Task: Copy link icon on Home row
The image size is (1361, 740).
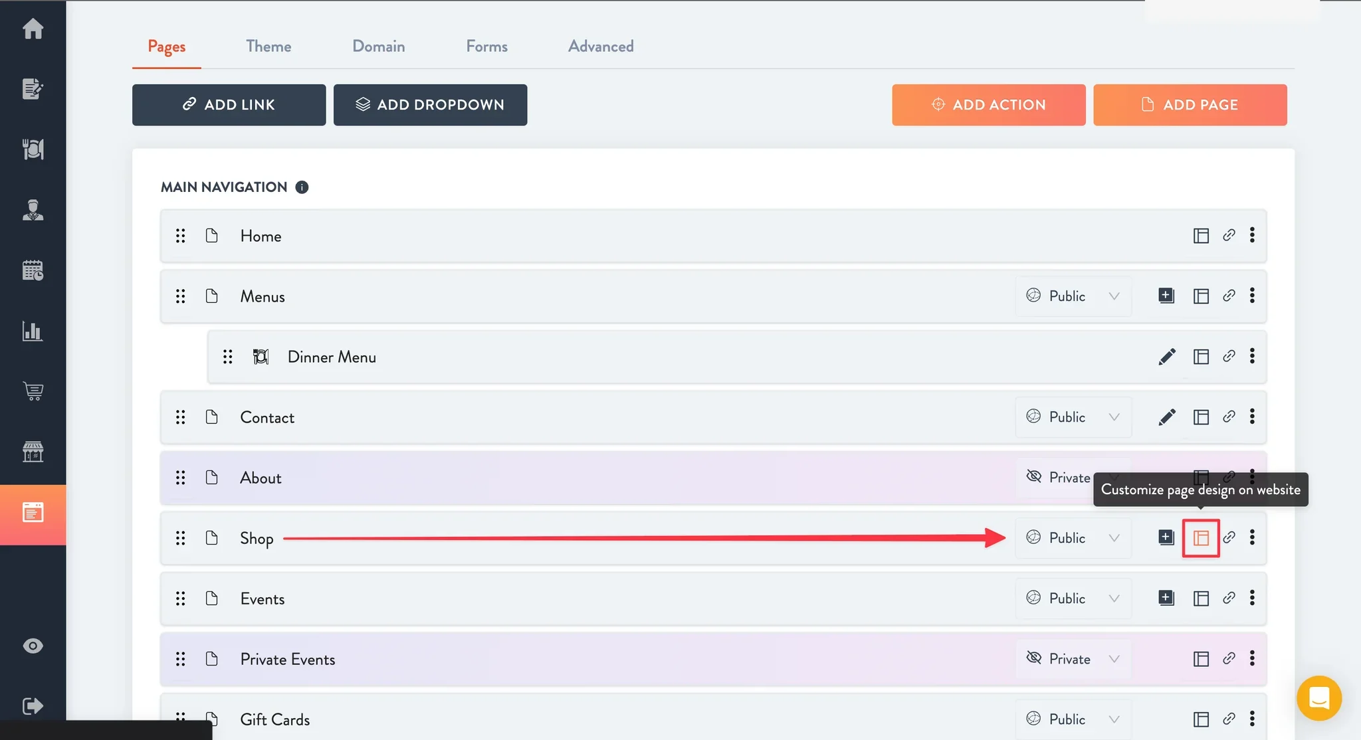Action: 1229,235
